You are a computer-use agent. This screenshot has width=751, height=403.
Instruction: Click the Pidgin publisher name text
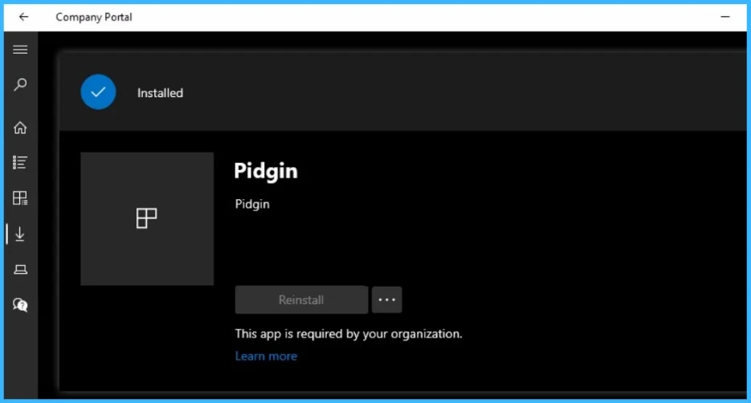click(252, 205)
